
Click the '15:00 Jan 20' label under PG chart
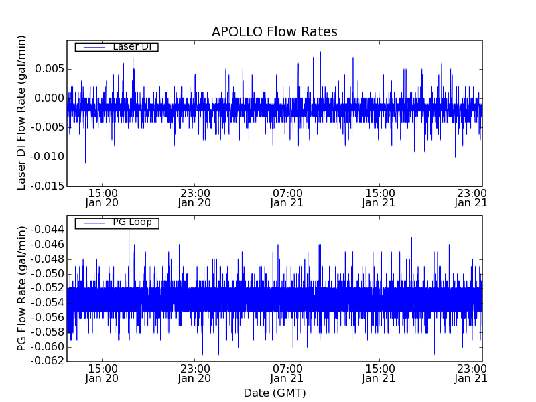pyautogui.click(x=102, y=374)
